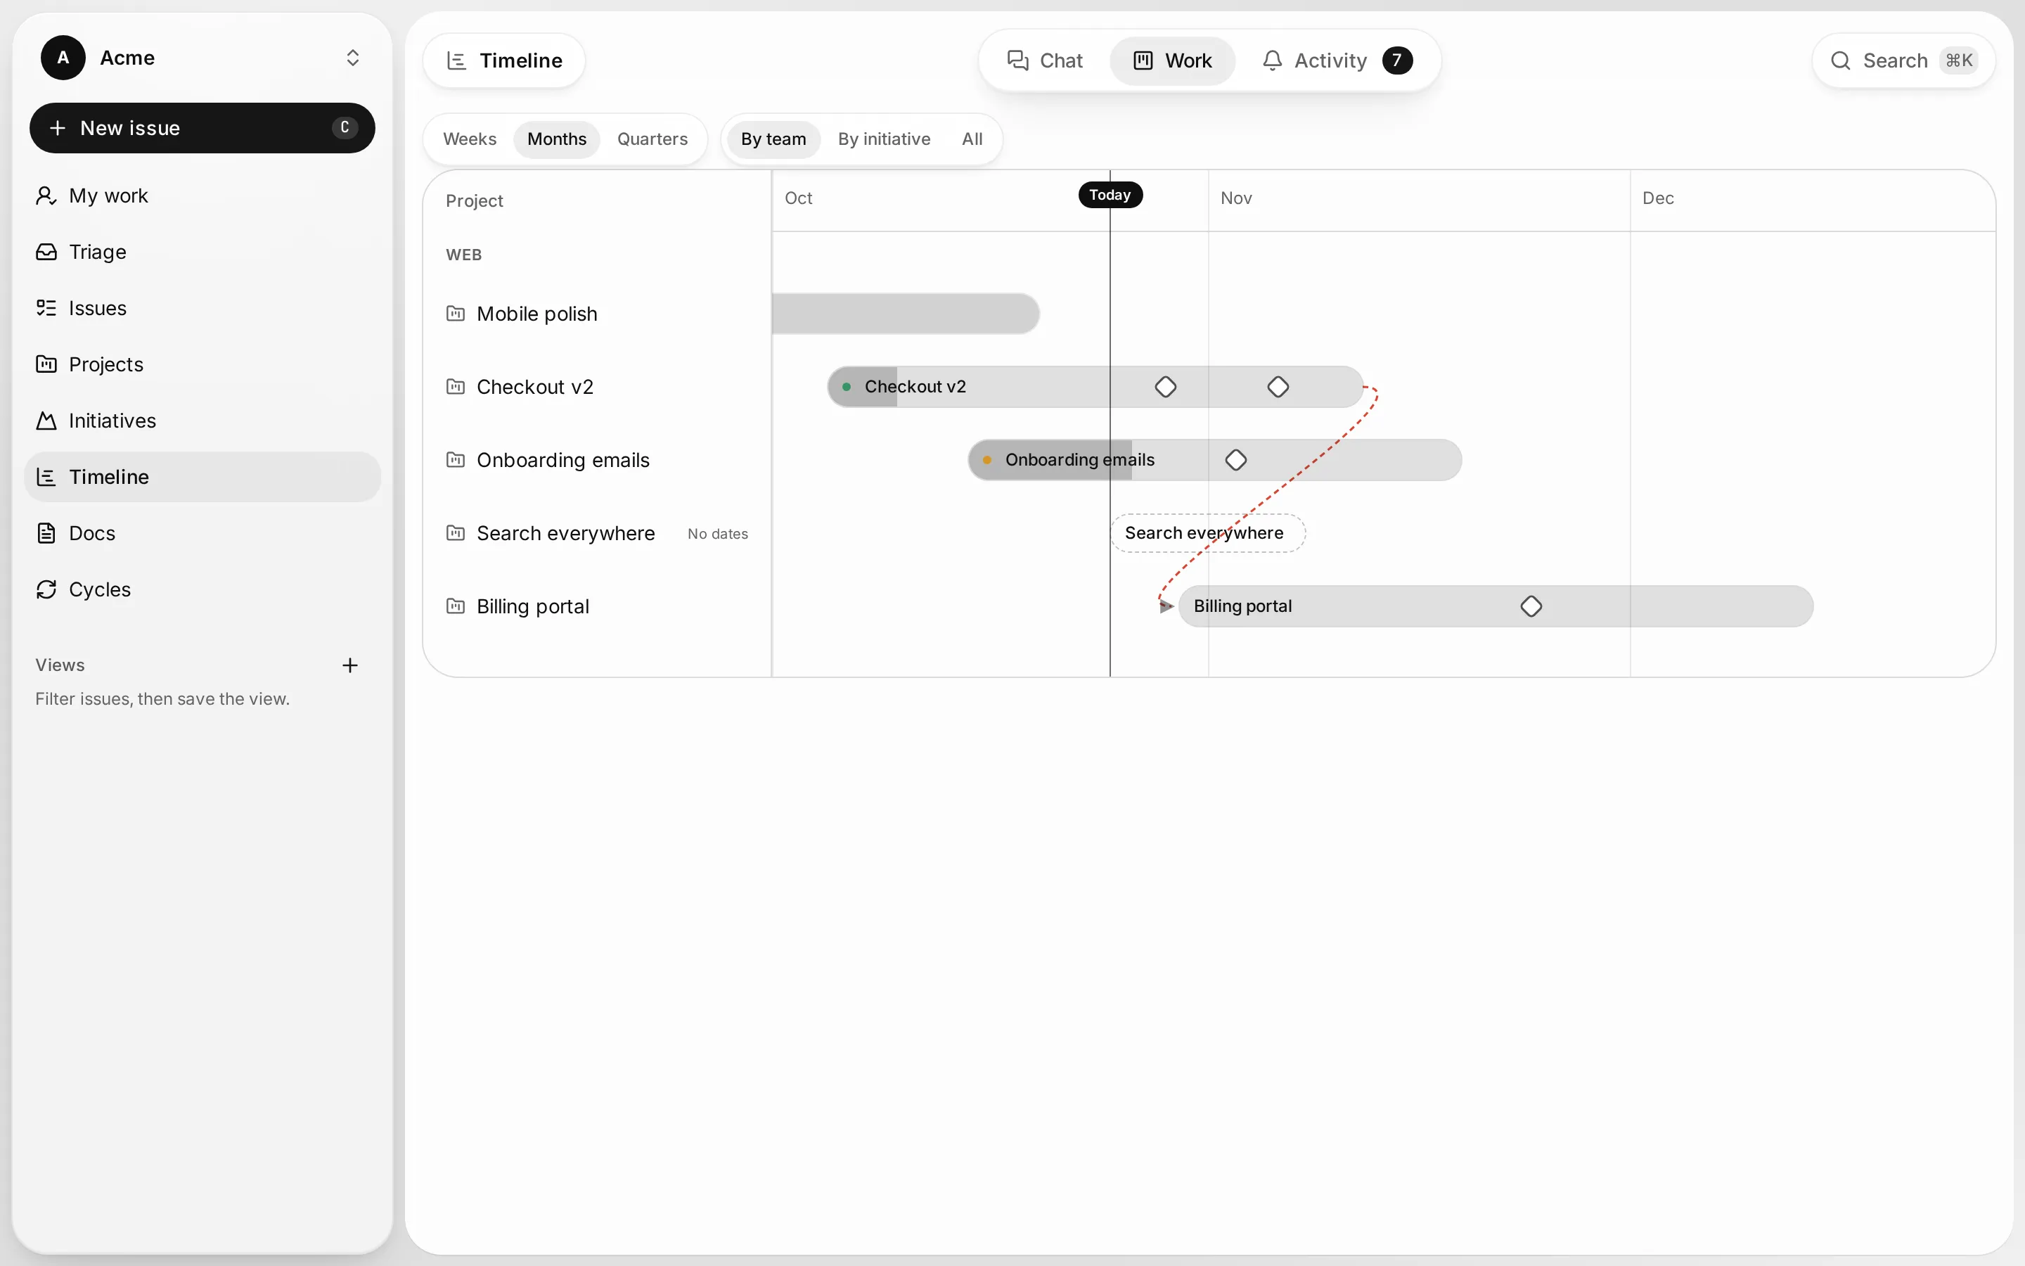Image resolution: width=2025 pixels, height=1266 pixels.
Task: Open Checkout v2 project row
Action: pos(597,387)
